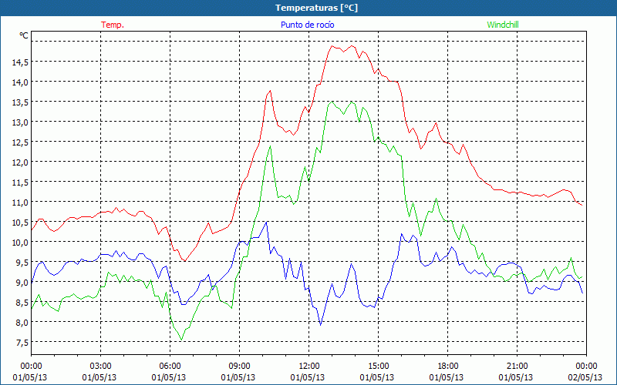Viewport: 617px width, 385px height.
Task: Click the 09:00 time label on the x-axis
Action: pyautogui.click(x=239, y=367)
